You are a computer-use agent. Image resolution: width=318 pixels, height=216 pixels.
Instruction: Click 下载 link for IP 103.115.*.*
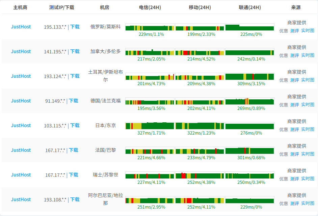tap(75, 125)
